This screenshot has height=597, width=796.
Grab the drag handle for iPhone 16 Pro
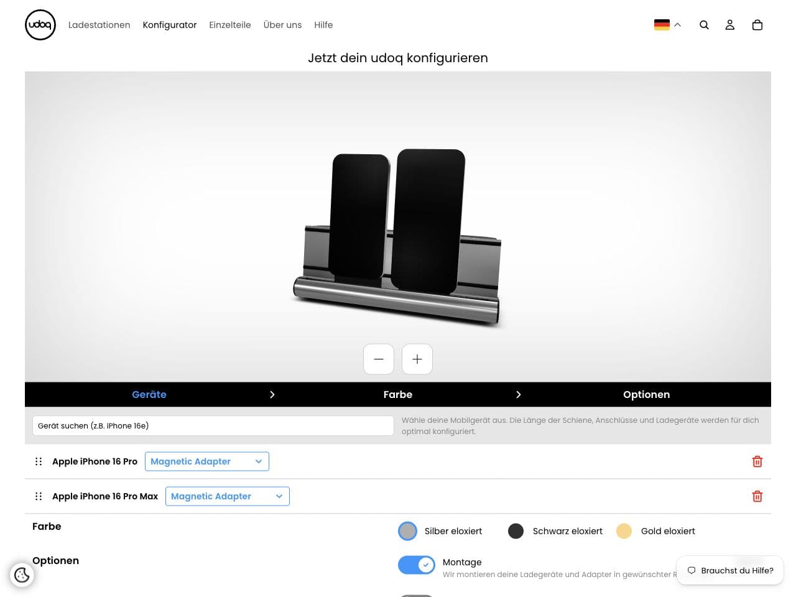tap(39, 461)
